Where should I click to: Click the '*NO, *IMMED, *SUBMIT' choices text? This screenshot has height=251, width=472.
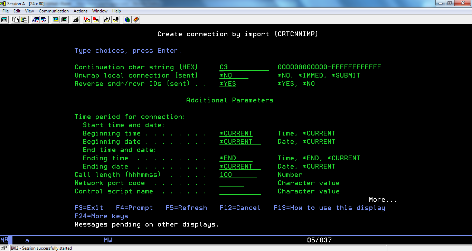click(x=319, y=76)
